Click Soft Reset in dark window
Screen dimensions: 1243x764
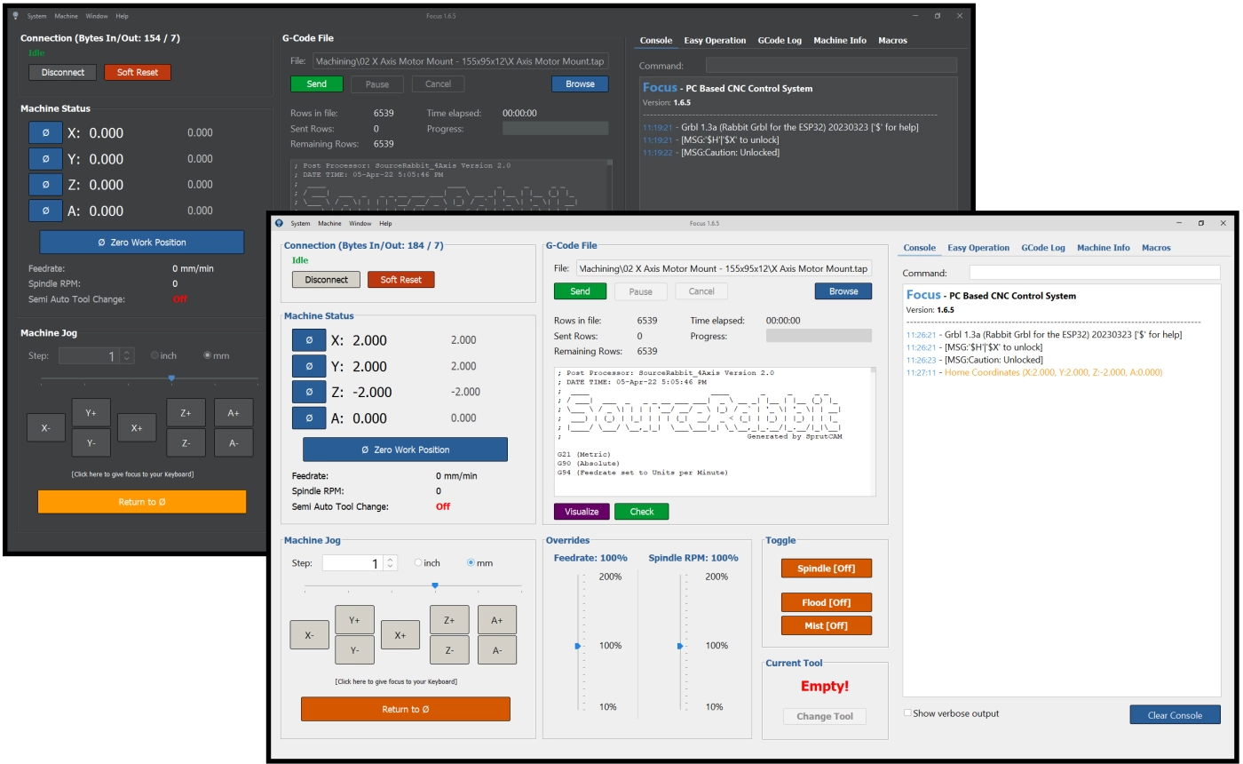point(138,72)
